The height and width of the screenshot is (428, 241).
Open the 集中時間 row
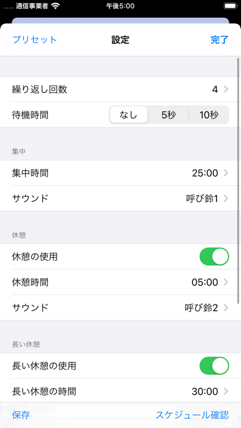click(120, 173)
